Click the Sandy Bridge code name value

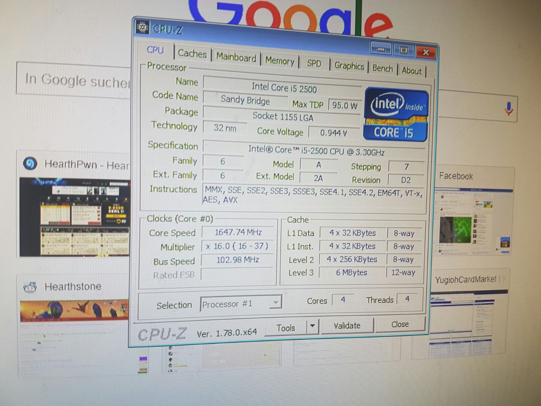(x=245, y=100)
